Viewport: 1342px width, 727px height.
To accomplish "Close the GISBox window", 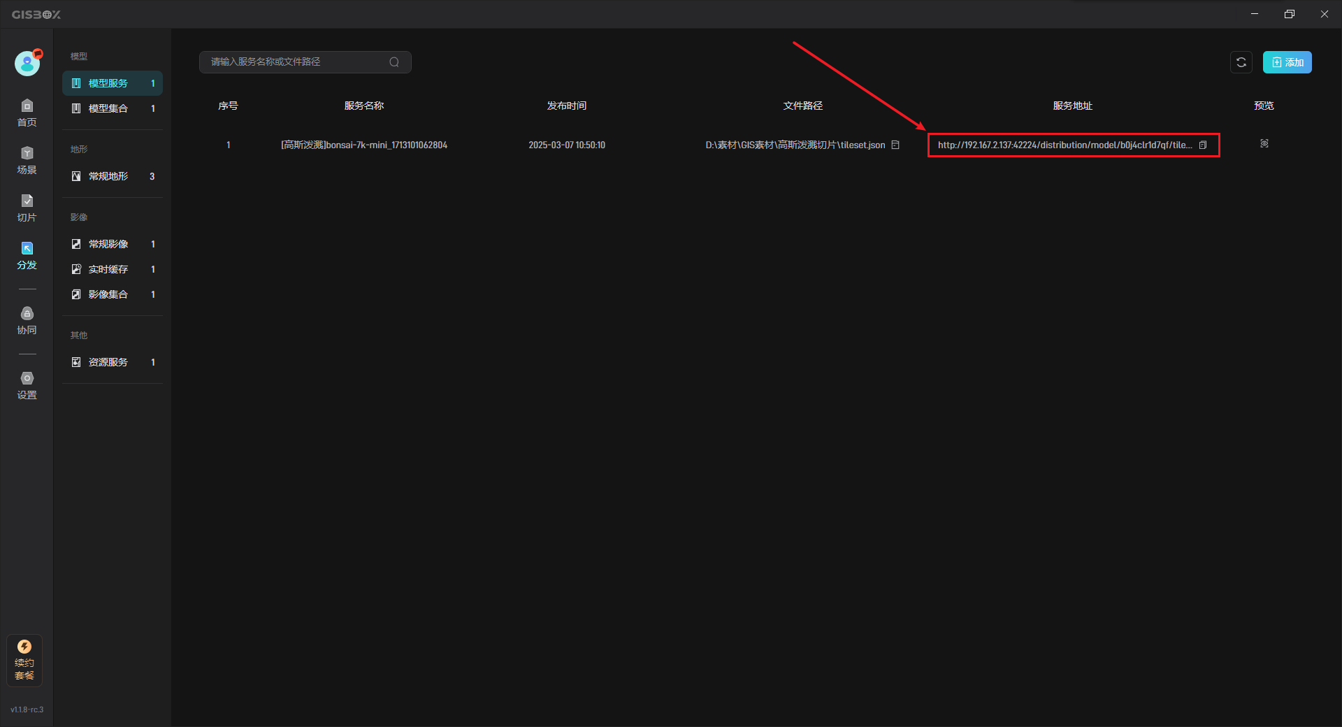I will [x=1325, y=14].
